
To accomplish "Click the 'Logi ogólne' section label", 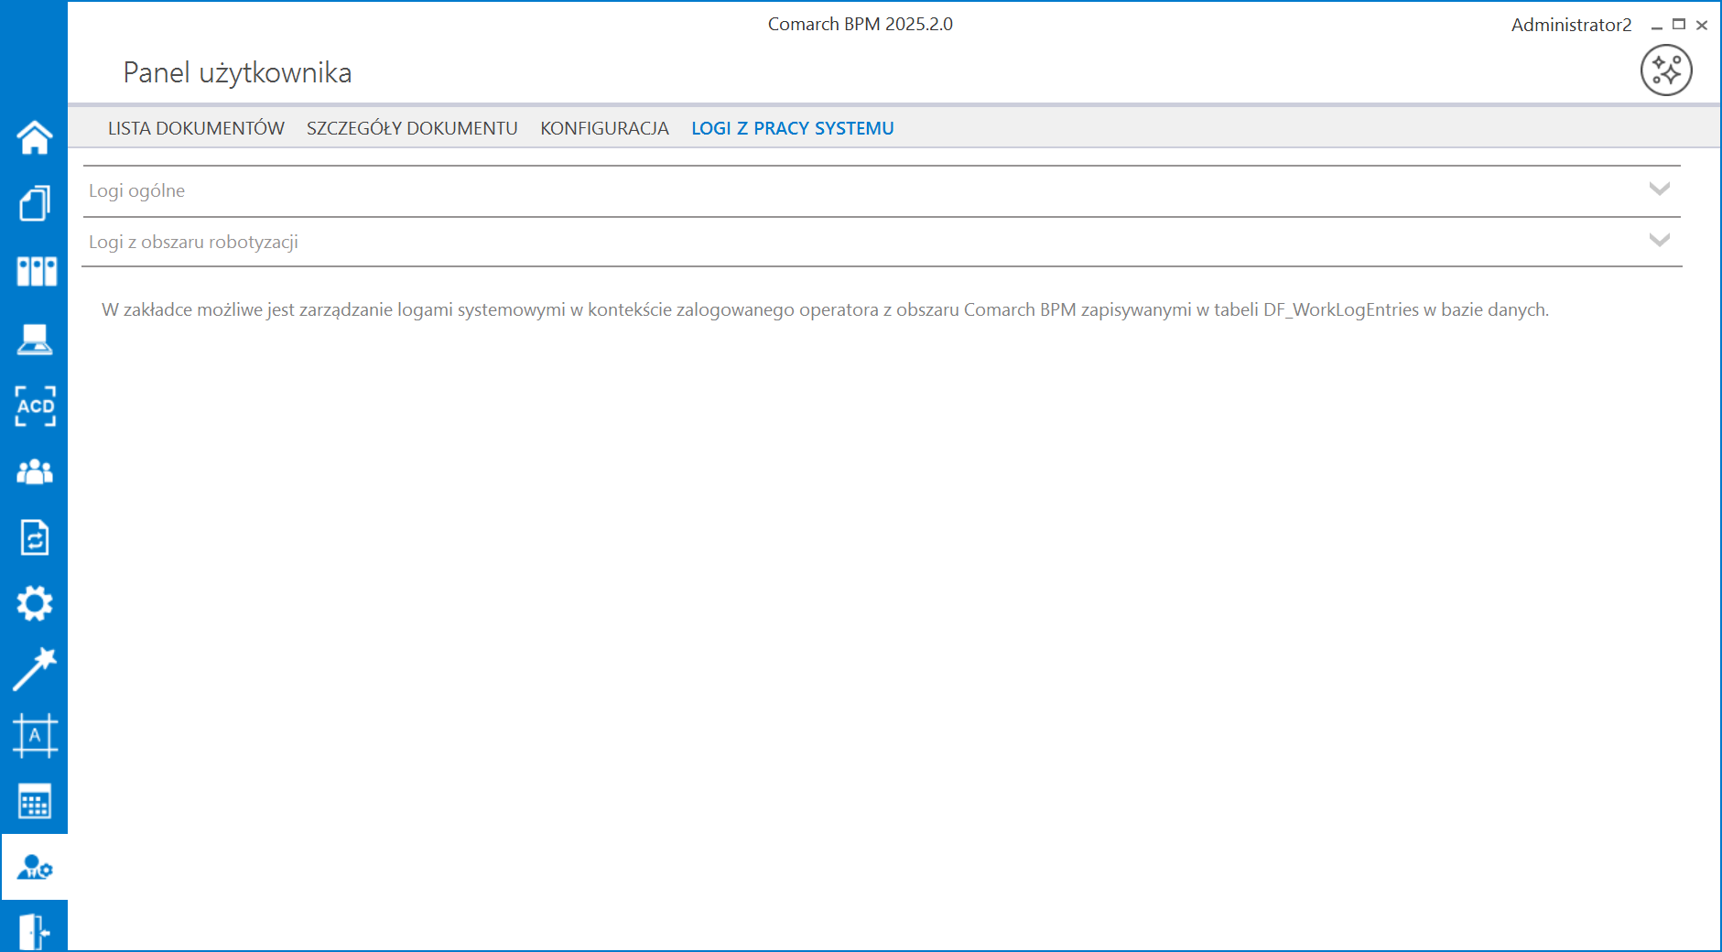I will pyautogui.click(x=136, y=190).
